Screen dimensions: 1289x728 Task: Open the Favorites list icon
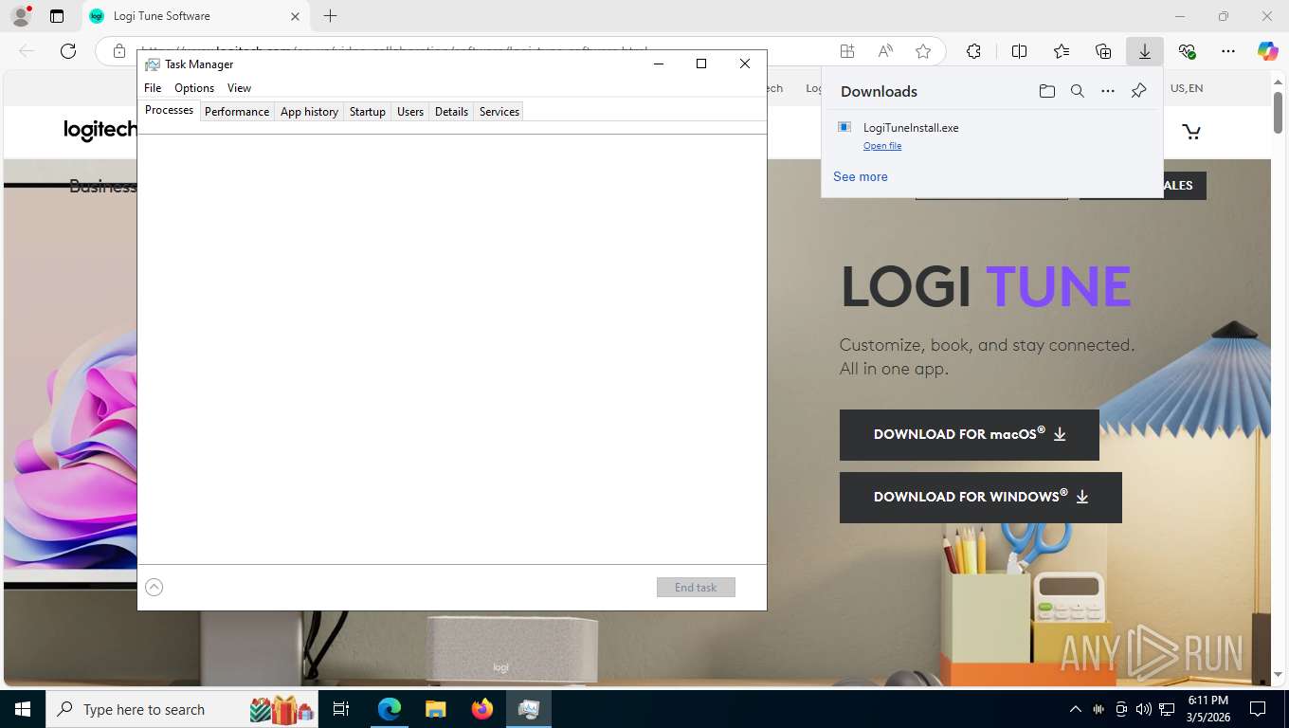coord(1062,51)
